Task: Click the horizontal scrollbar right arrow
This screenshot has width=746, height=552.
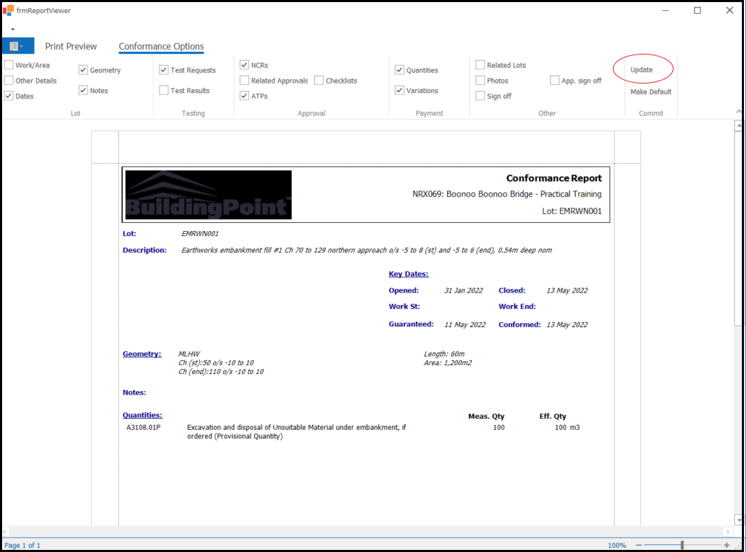Action: [727, 531]
